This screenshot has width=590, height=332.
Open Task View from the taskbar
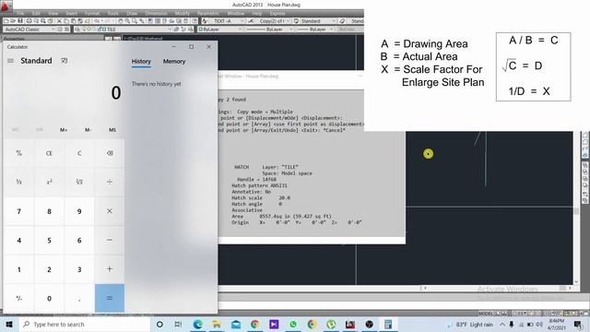point(178,324)
